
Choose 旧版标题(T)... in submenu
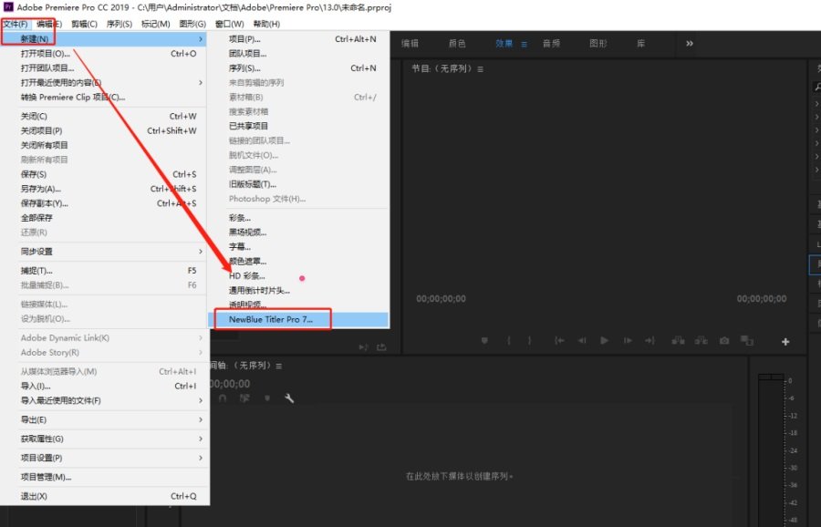tap(298, 184)
